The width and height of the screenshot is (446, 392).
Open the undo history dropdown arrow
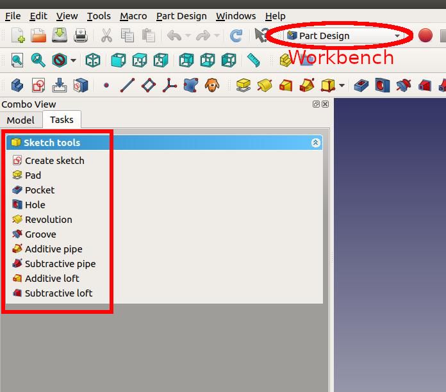coord(188,36)
